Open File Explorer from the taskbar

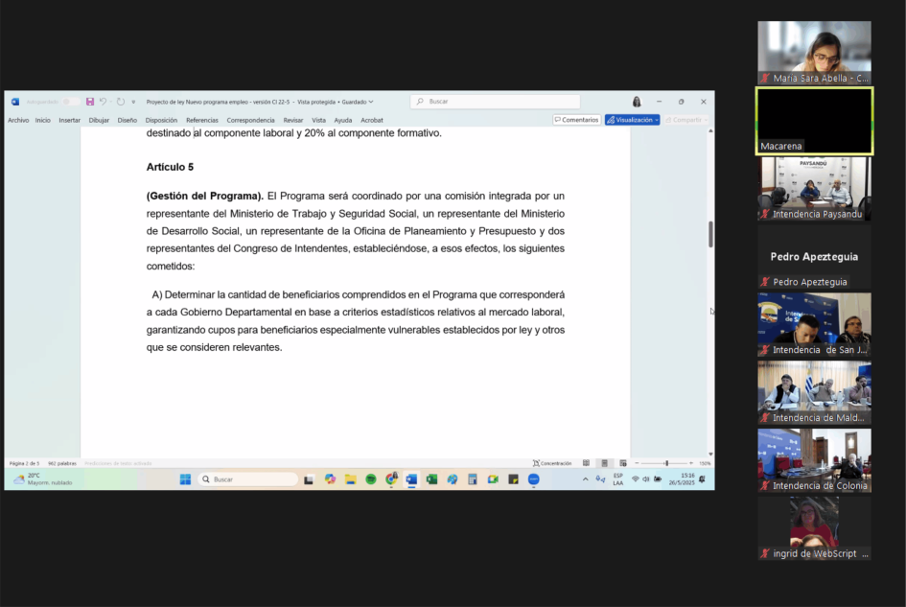[350, 479]
